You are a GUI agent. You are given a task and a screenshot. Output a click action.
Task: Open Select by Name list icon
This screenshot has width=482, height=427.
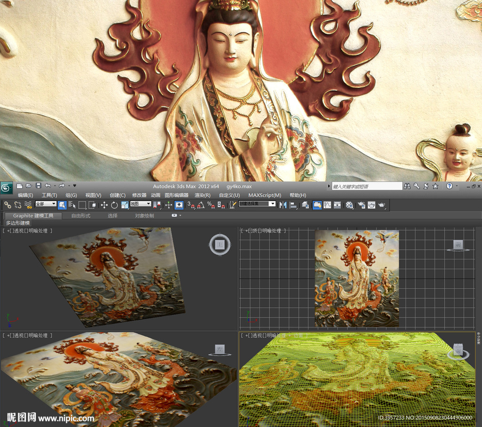tap(72, 205)
